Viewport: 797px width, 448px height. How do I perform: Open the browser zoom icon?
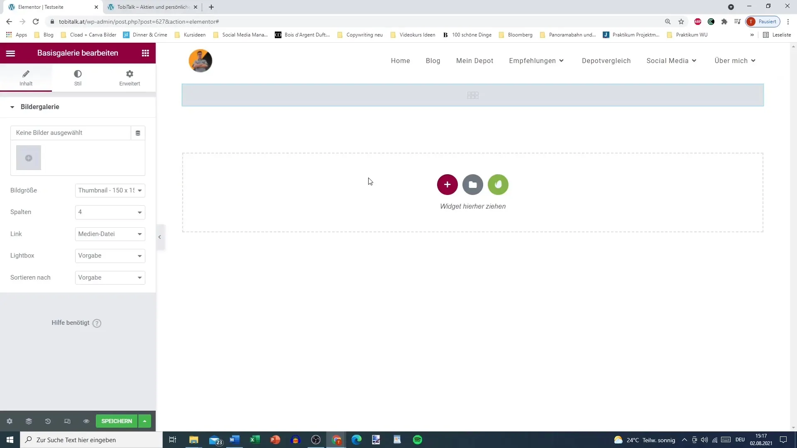(668, 22)
